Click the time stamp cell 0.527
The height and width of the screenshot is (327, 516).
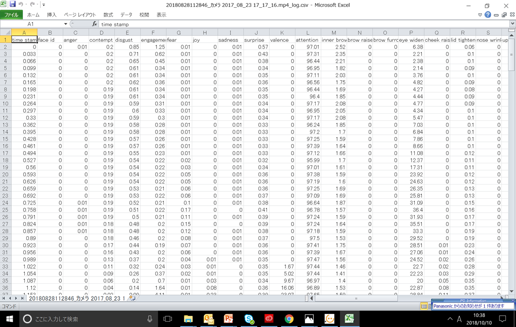click(x=24, y=160)
